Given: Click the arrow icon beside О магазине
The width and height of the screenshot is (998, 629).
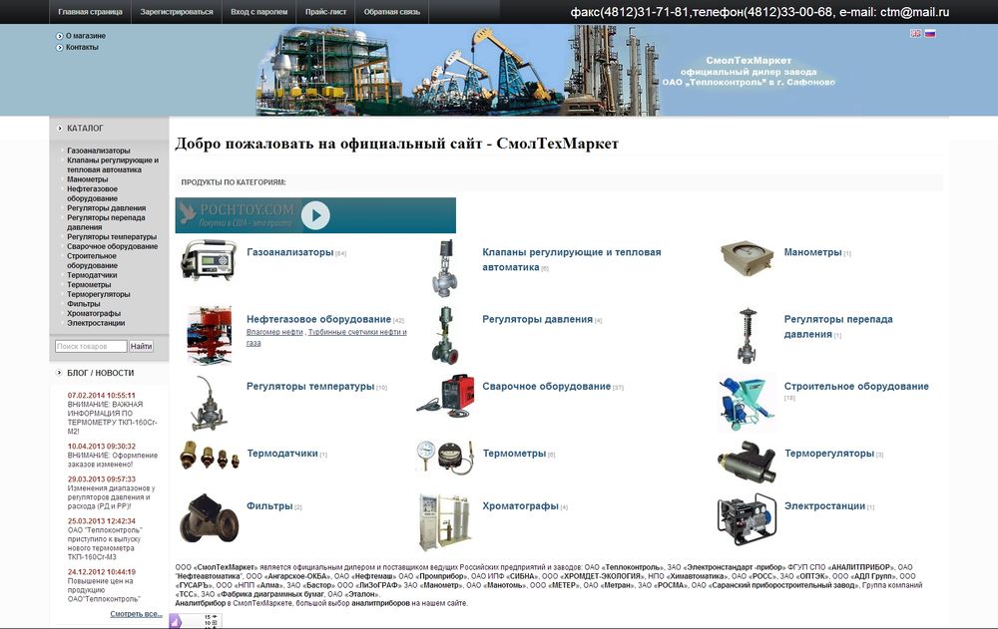Looking at the screenshot, I should click(x=60, y=36).
